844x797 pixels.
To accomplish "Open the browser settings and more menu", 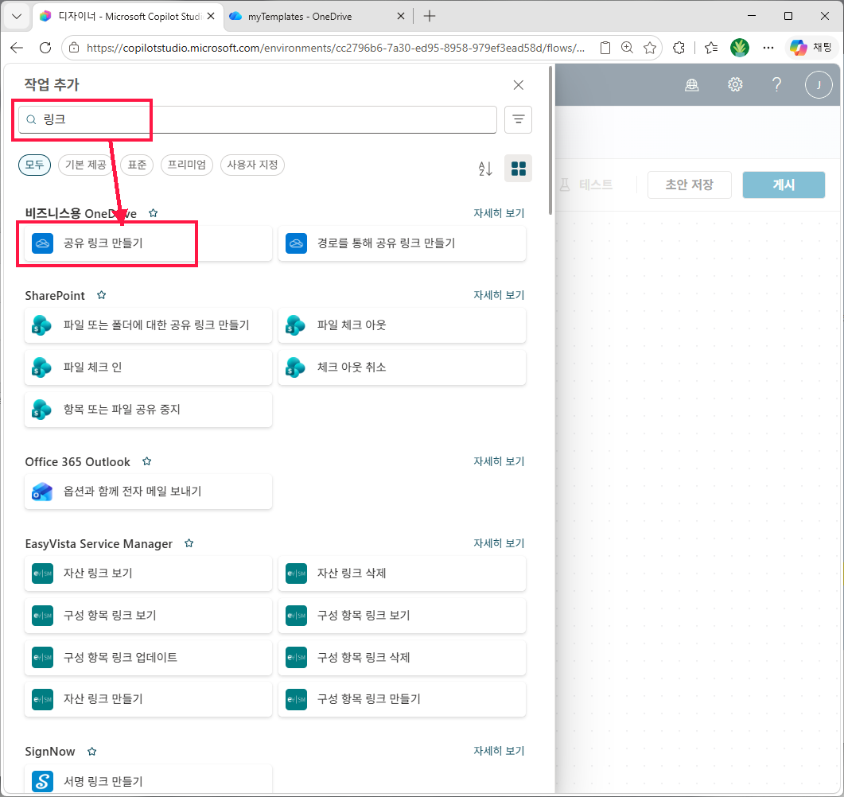I will 768,48.
